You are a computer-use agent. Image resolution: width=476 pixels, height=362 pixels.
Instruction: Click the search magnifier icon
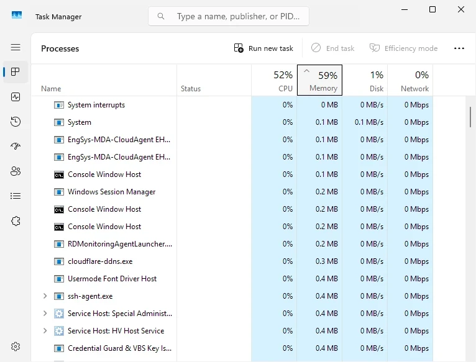point(161,16)
